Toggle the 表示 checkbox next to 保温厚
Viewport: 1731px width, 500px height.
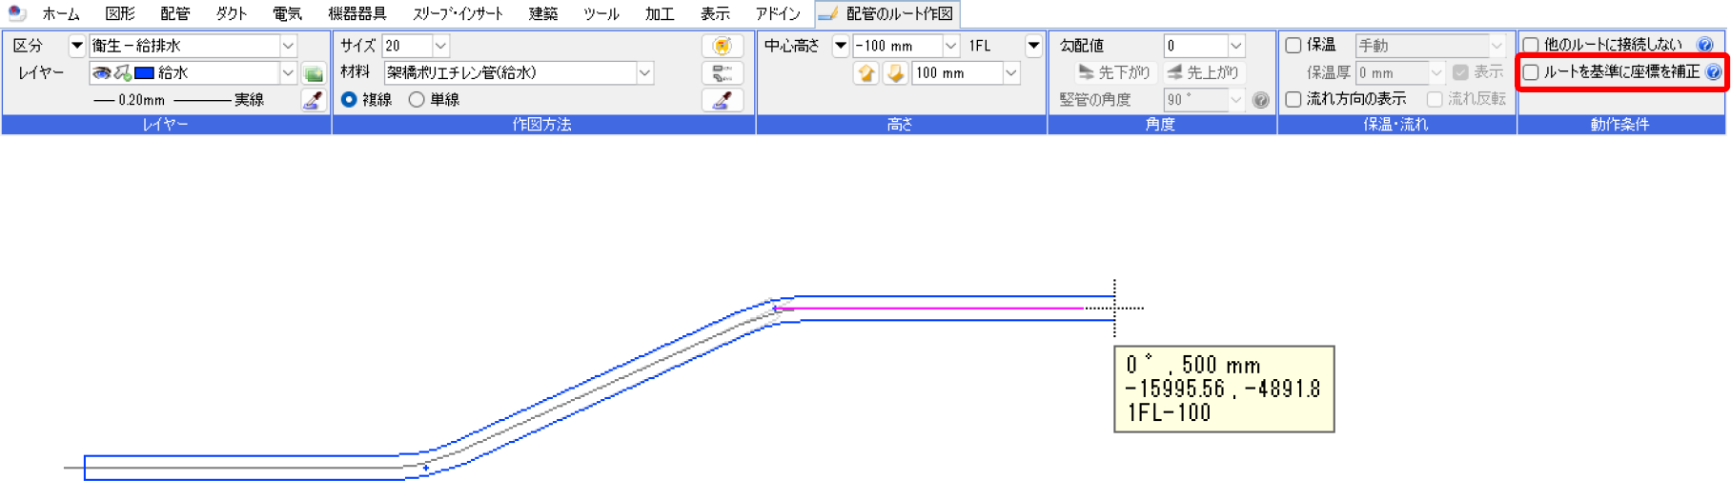pyautogui.click(x=1460, y=72)
